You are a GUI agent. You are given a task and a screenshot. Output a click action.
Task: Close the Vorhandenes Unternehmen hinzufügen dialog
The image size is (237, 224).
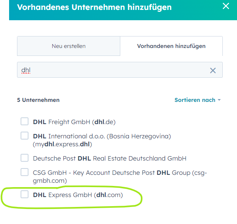pyautogui.click(x=226, y=6)
